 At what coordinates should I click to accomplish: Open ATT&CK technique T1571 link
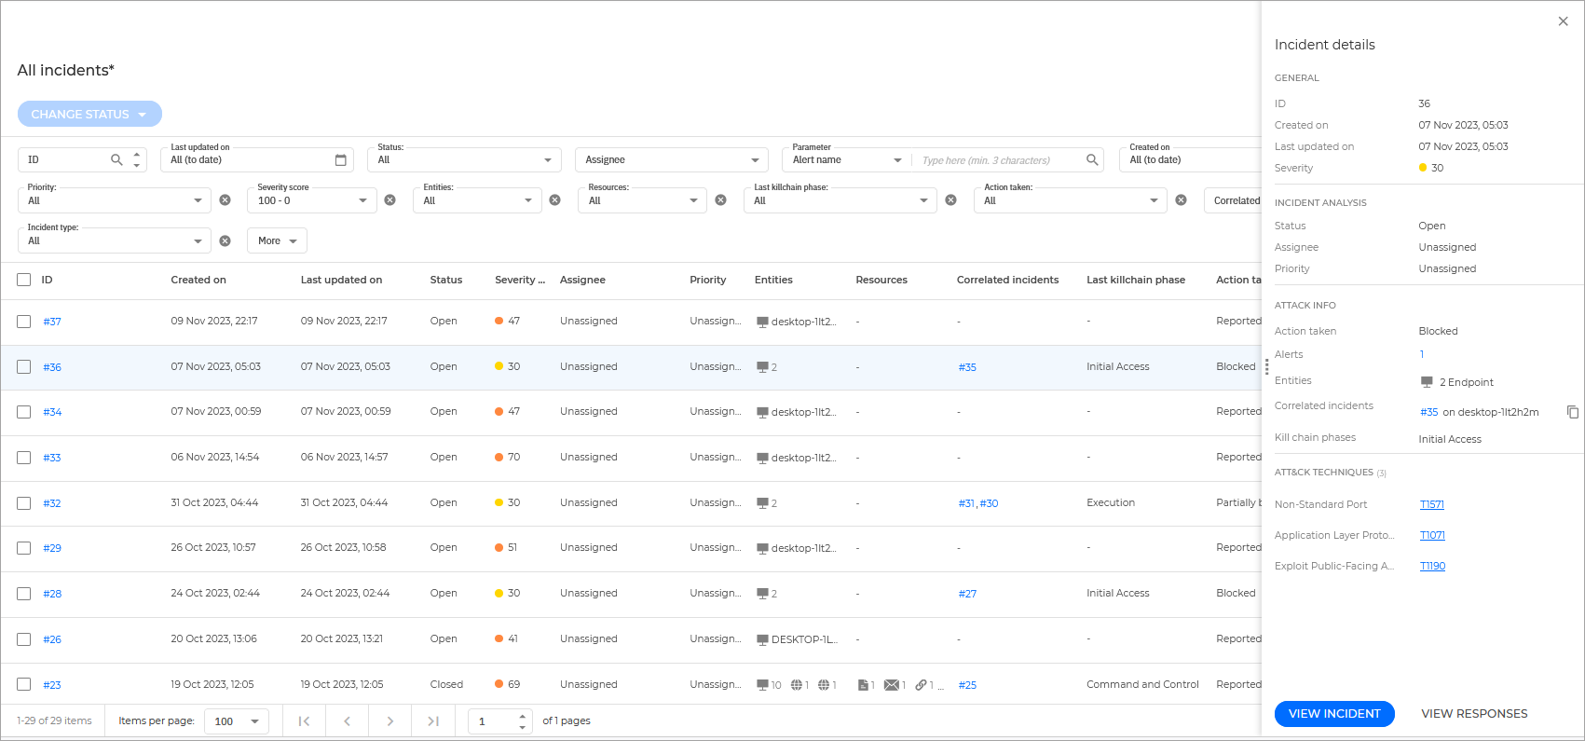pos(1431,505)
